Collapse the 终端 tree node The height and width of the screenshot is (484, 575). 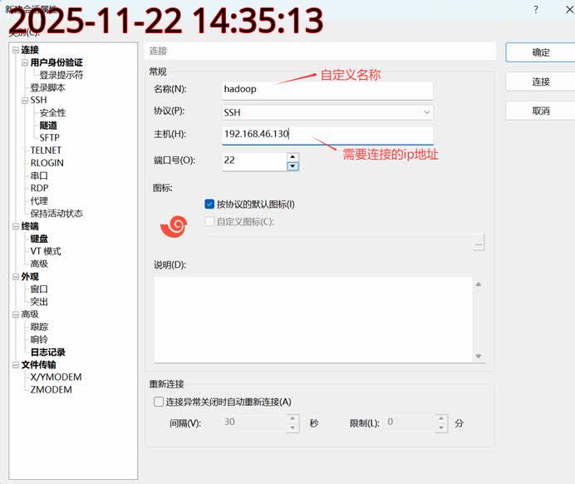click(15, 226)
